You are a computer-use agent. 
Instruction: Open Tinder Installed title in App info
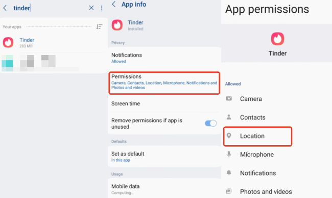tap(135, 25)
